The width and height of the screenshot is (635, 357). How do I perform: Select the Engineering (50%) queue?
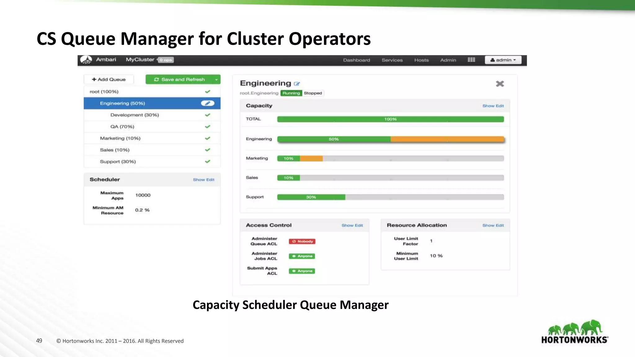pyautogui.click(x=152, y=103)
